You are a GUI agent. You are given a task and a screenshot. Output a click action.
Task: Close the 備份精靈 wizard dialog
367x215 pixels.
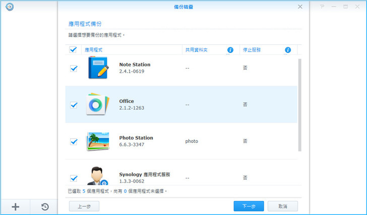point(300,7)
